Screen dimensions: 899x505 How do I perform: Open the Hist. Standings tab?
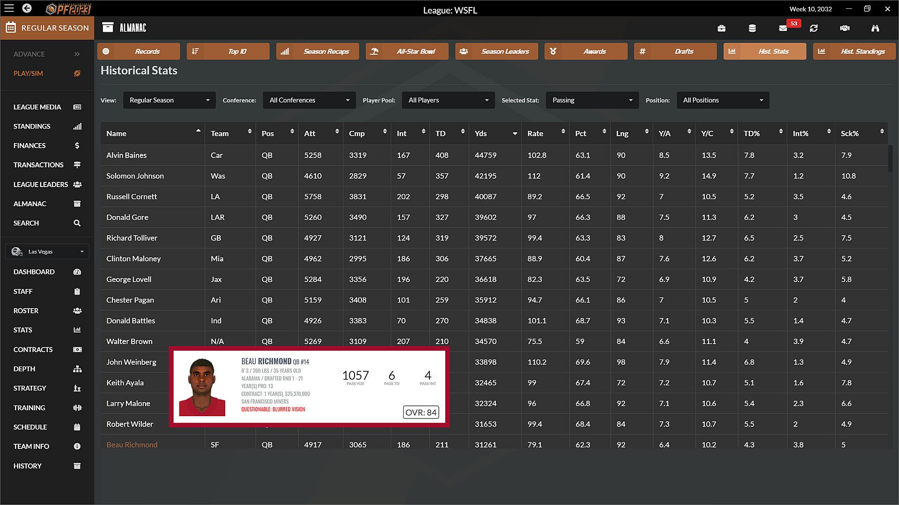[x=854, y=51]
